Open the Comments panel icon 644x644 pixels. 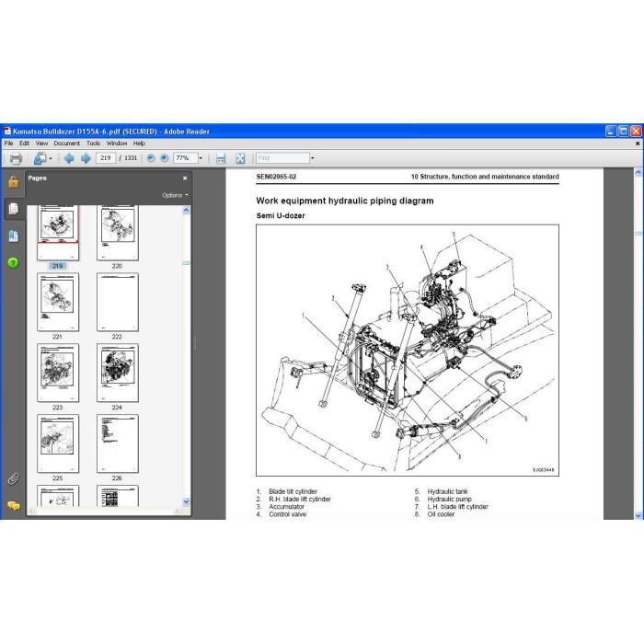pyautogui.click(x=13, y=506)
